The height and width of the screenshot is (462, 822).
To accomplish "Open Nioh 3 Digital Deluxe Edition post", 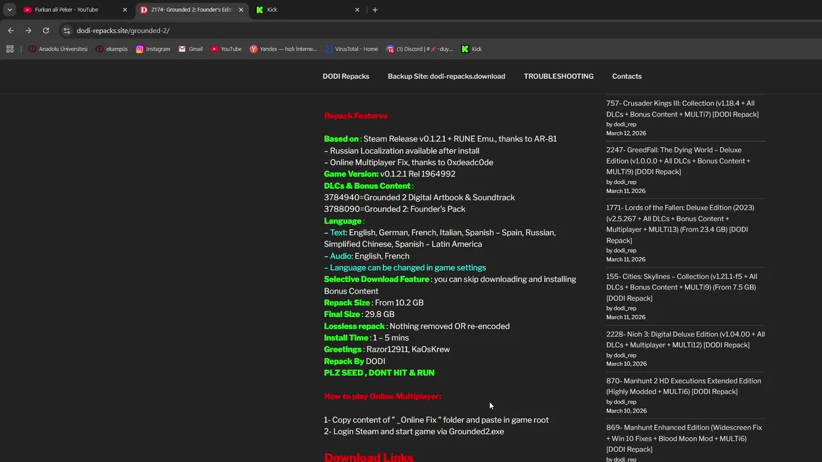I will pyautogui.click(x=685, y=339).
